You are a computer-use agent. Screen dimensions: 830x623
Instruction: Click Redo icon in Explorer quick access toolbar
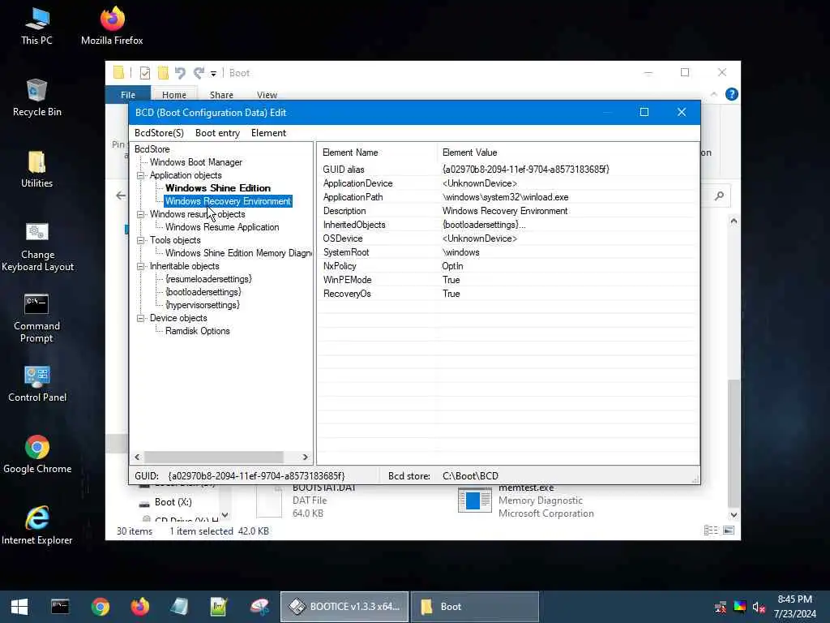click(x=199, y=73)
